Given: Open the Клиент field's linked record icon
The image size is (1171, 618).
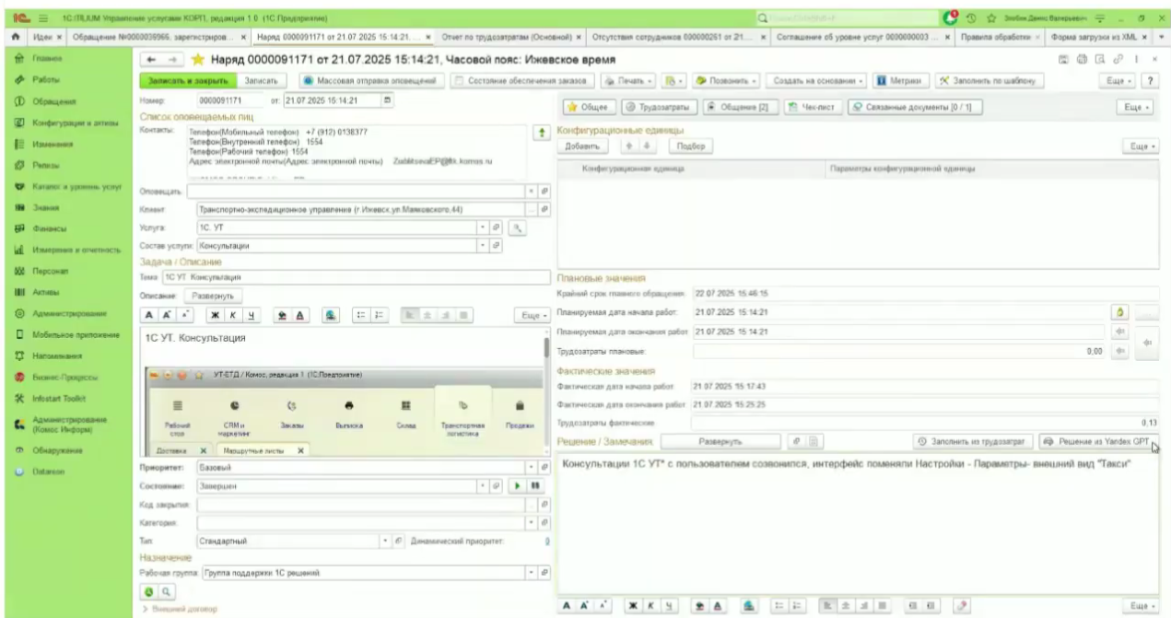Looking at the screenshot, I should coord(545,209).
